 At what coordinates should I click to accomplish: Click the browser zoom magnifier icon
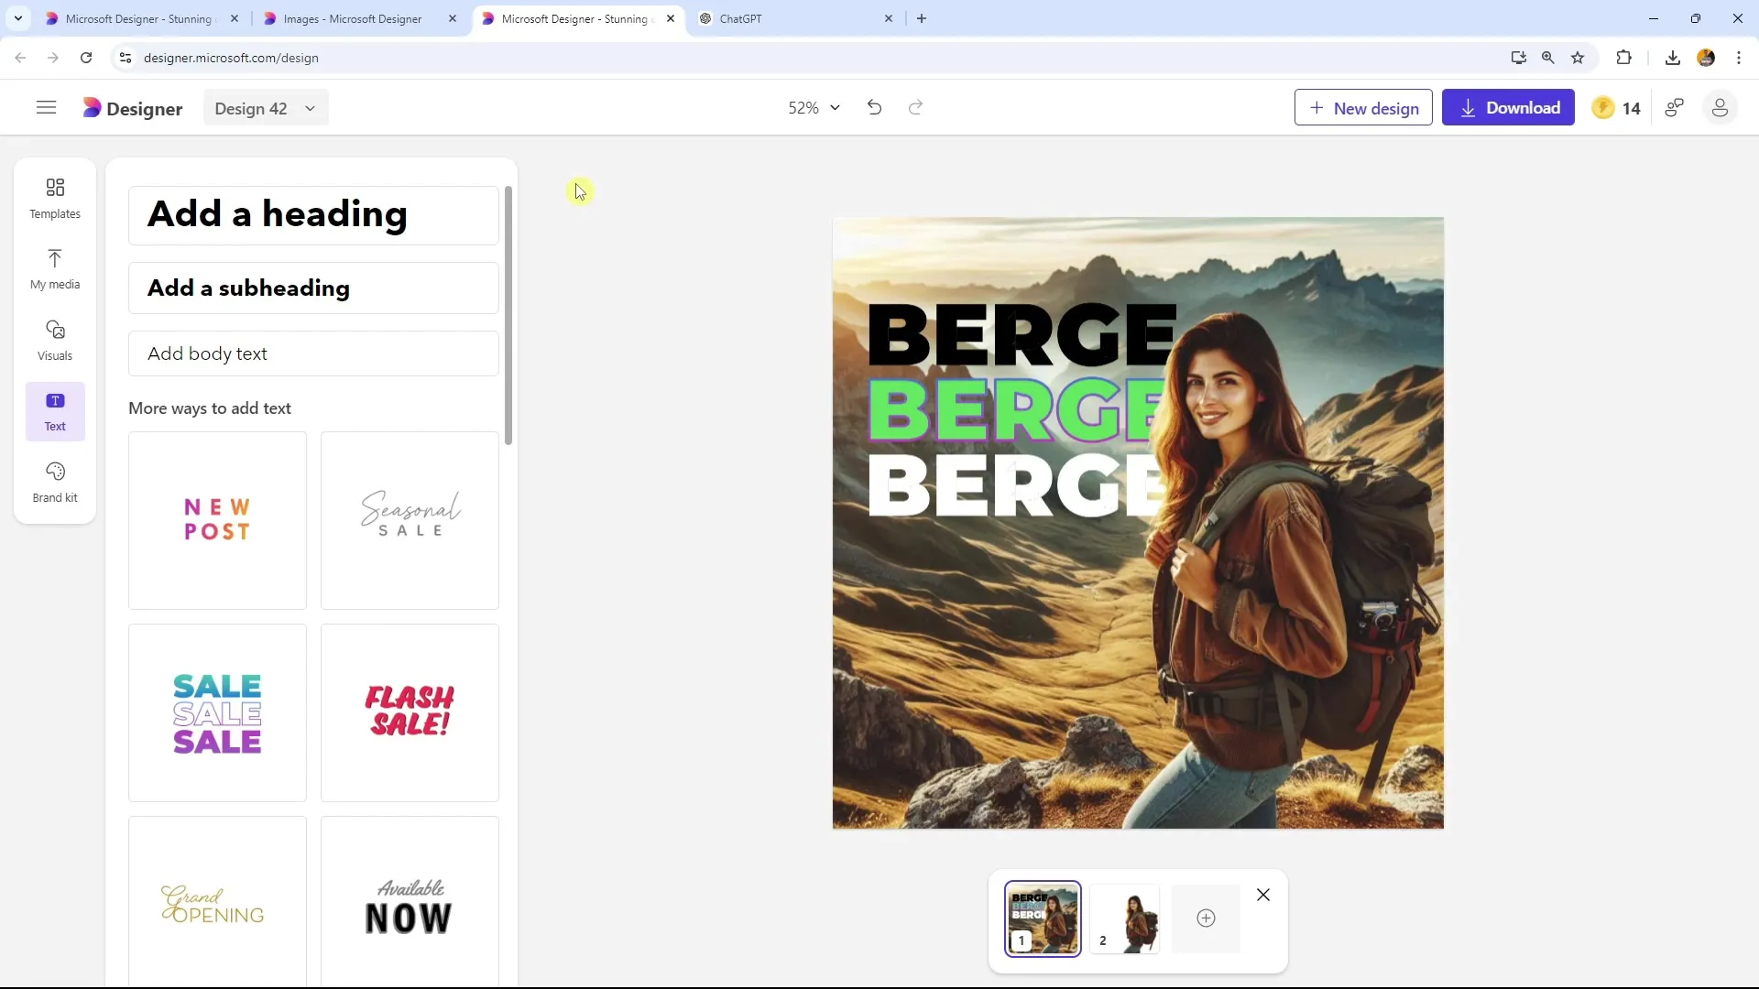pyautogui.click(x=1548, y=58)
